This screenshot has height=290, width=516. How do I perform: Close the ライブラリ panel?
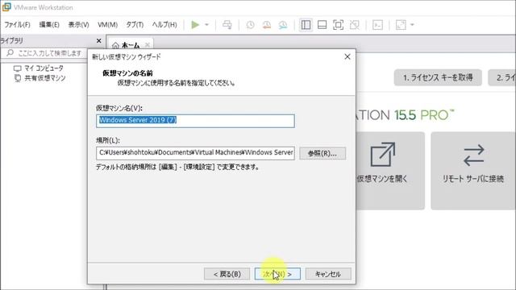tap(98, 41)
